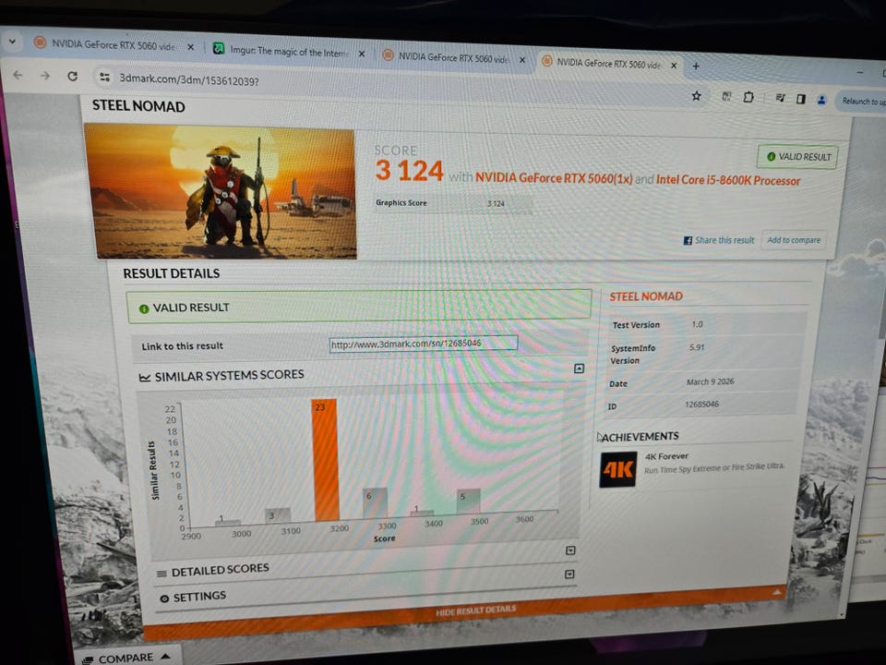Screen dimensions: 886x665
Task: Click the Steel Nomad benchmark image
Action: click(222, 191)
